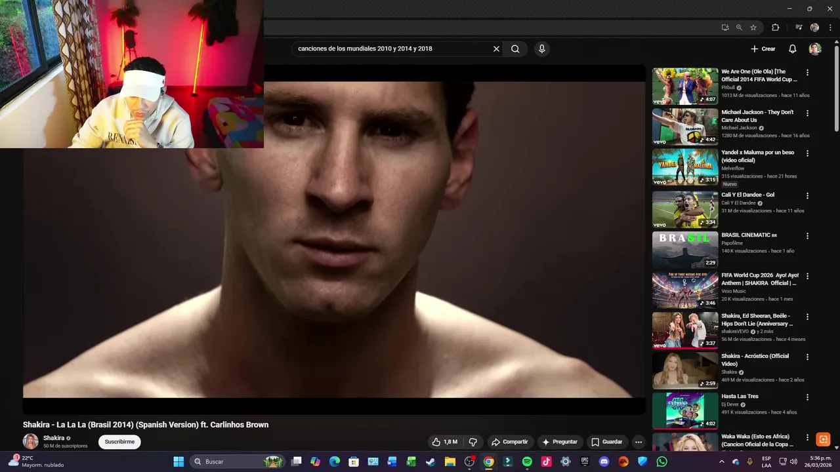The width and height of the screenshot is (840, 472).
Task: Like the video showing 1,8 M
Action: tap(444, 442)
